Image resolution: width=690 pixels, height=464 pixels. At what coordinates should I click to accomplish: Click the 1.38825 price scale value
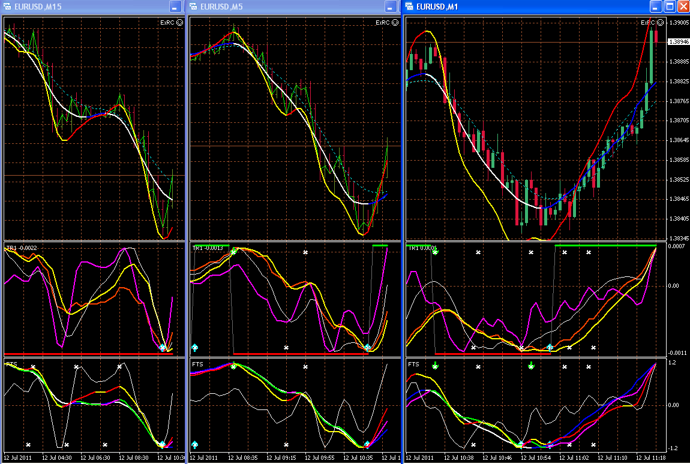679,82
